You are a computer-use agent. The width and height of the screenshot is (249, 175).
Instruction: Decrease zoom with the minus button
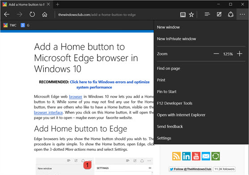pos(216,54)
